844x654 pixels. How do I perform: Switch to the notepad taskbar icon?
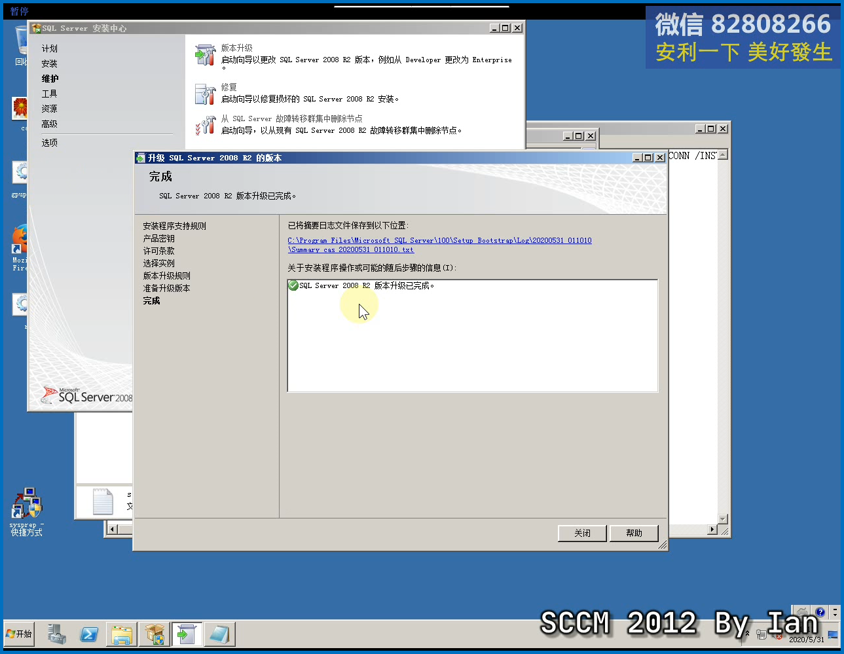pos(219,634)
